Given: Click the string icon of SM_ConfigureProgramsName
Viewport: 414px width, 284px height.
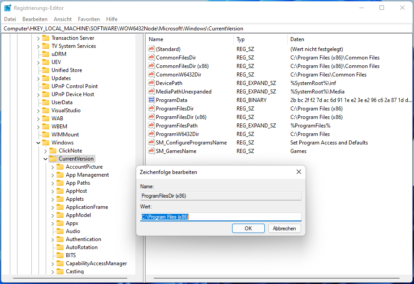Looking at the screenshot, I should tap(151, 142).
